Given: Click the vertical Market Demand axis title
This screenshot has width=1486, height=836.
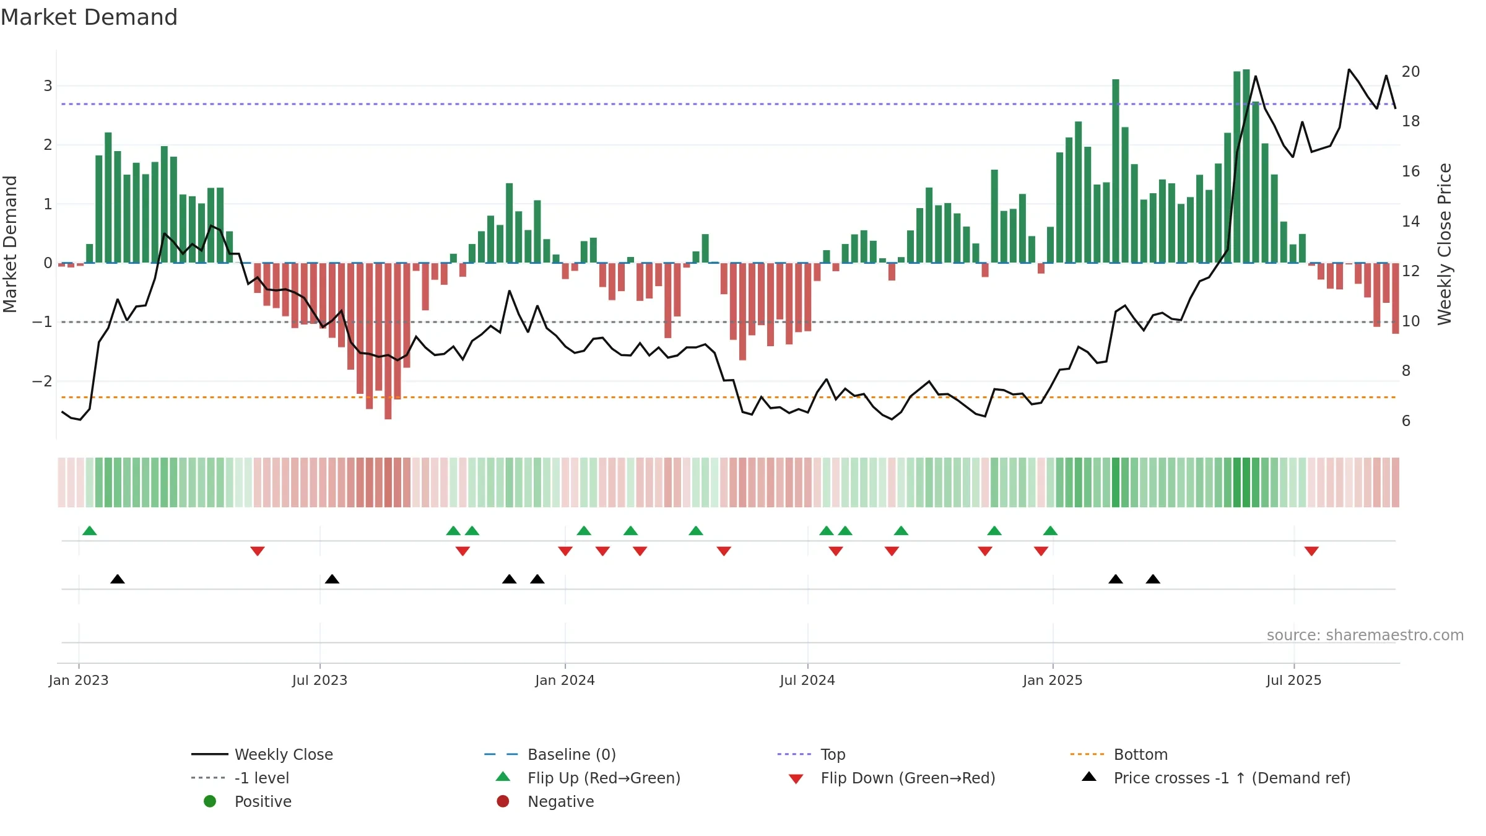Looking at the screenshot, I should click(x=10, y=244).
